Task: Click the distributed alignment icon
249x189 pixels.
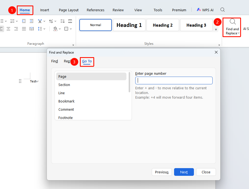Action: 32,29
